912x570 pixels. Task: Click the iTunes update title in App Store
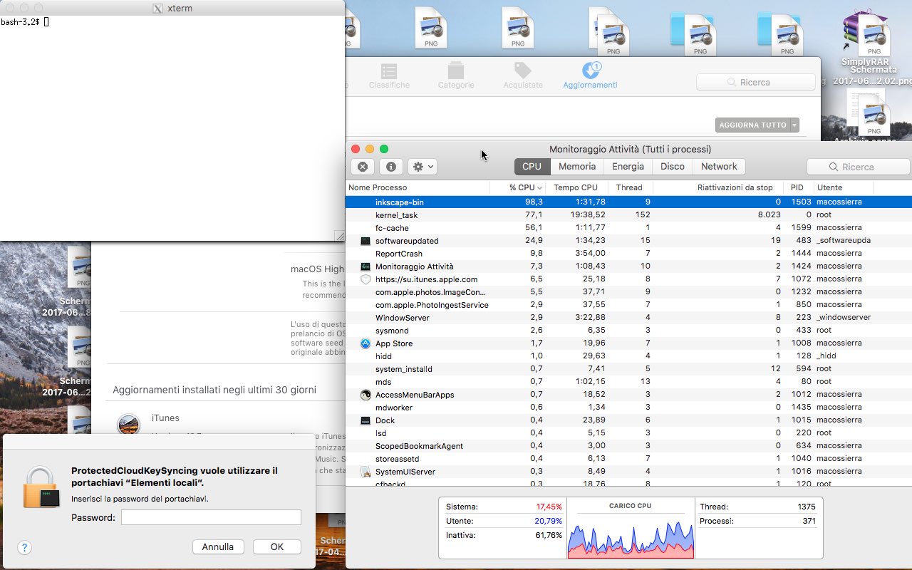165,418
